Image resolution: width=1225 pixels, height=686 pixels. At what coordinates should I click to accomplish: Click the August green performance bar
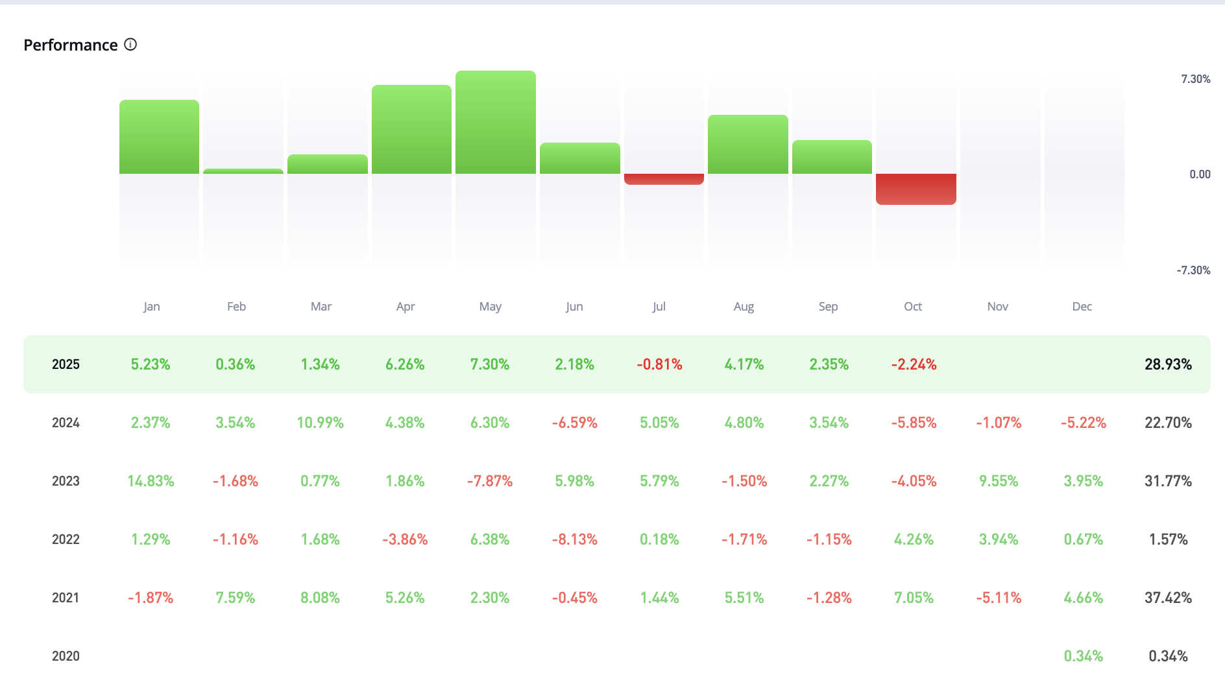[747, 145]
